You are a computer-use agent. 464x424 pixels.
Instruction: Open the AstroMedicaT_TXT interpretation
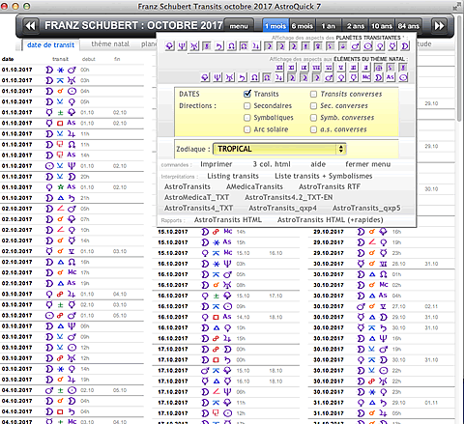pyautogui.click(x=196, y=197)
